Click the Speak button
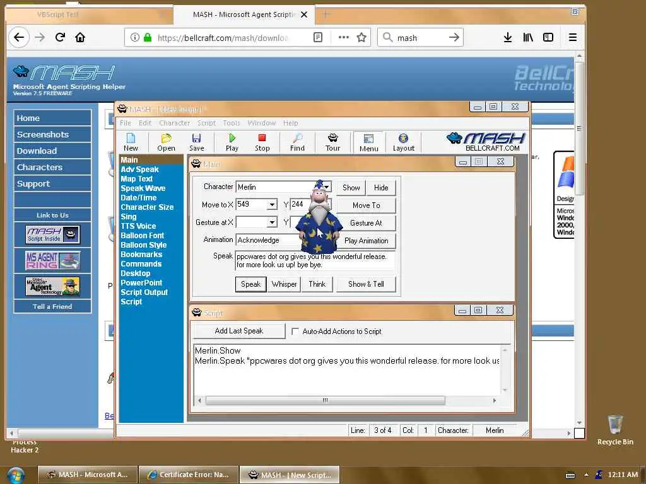The width and height of the screenshot is (646, 484). 250,284
